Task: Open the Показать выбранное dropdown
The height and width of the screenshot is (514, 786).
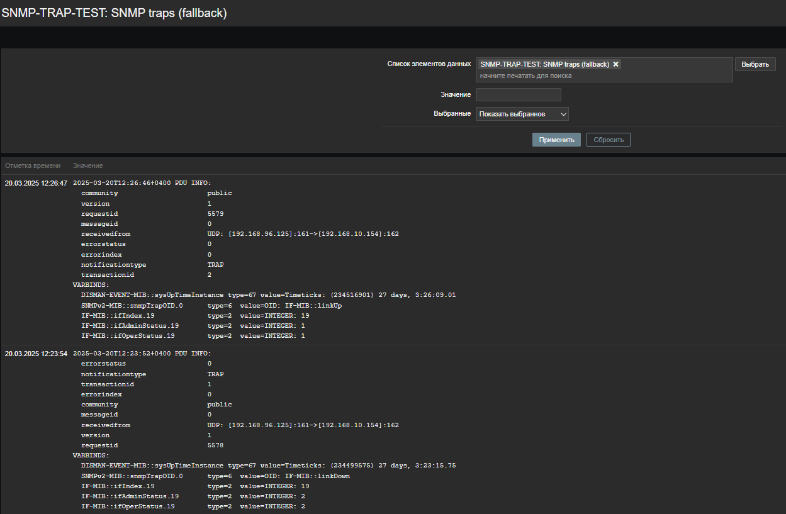Action: pos(522,114)
